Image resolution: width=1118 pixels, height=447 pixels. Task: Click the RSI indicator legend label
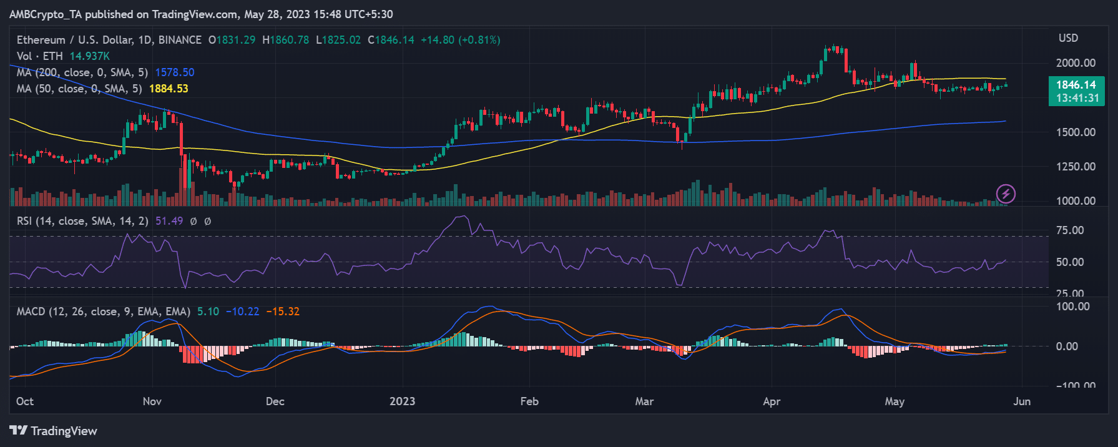(x=82, y=221)
